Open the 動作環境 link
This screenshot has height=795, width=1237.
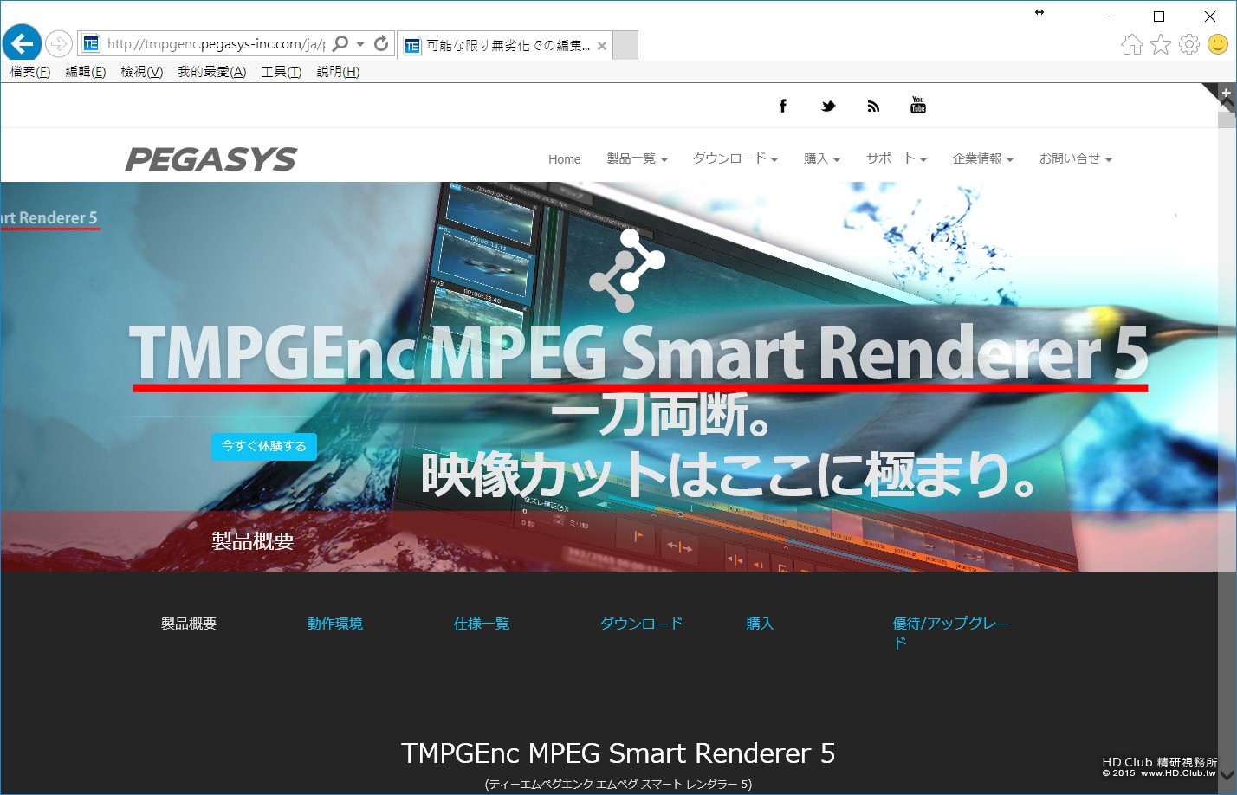click(x=335, y=624)
